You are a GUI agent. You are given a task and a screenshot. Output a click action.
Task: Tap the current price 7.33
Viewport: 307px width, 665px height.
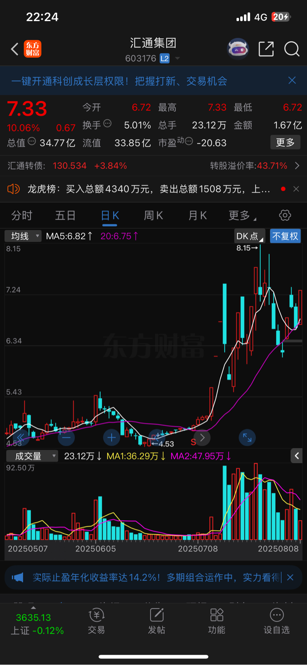pos(27,109)
